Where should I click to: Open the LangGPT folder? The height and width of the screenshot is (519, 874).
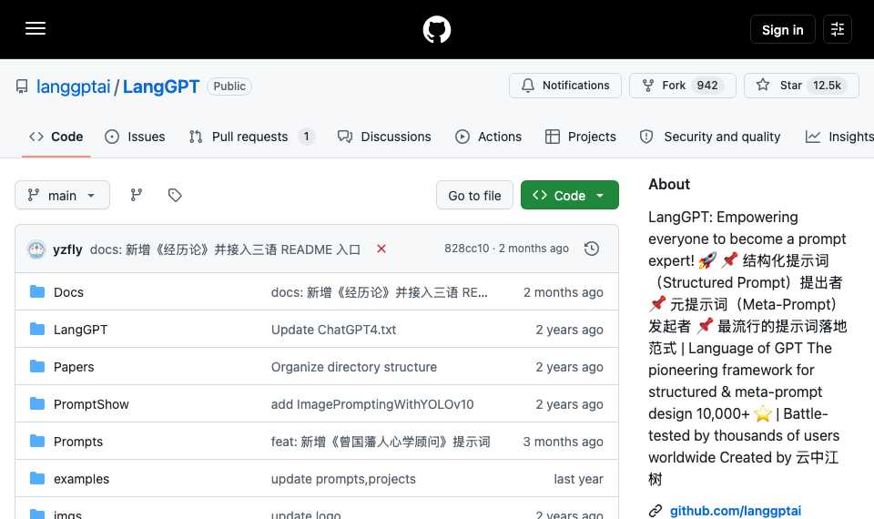pyautogui.click(x=80, y=330)
